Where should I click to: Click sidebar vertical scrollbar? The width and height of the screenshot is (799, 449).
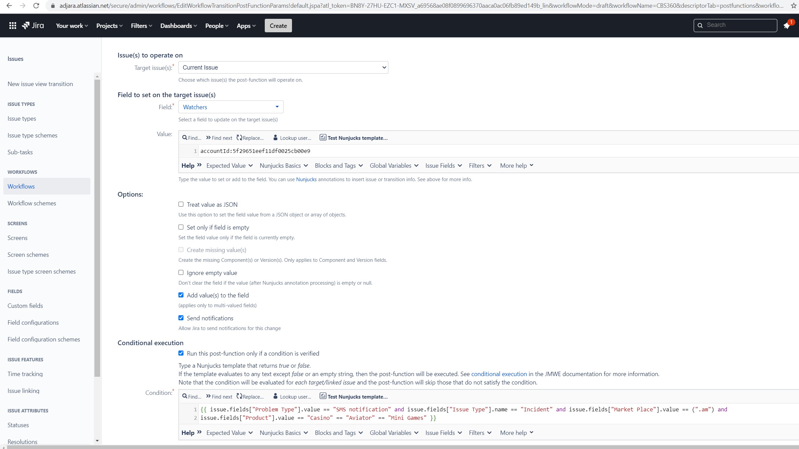tap(97, 228)
